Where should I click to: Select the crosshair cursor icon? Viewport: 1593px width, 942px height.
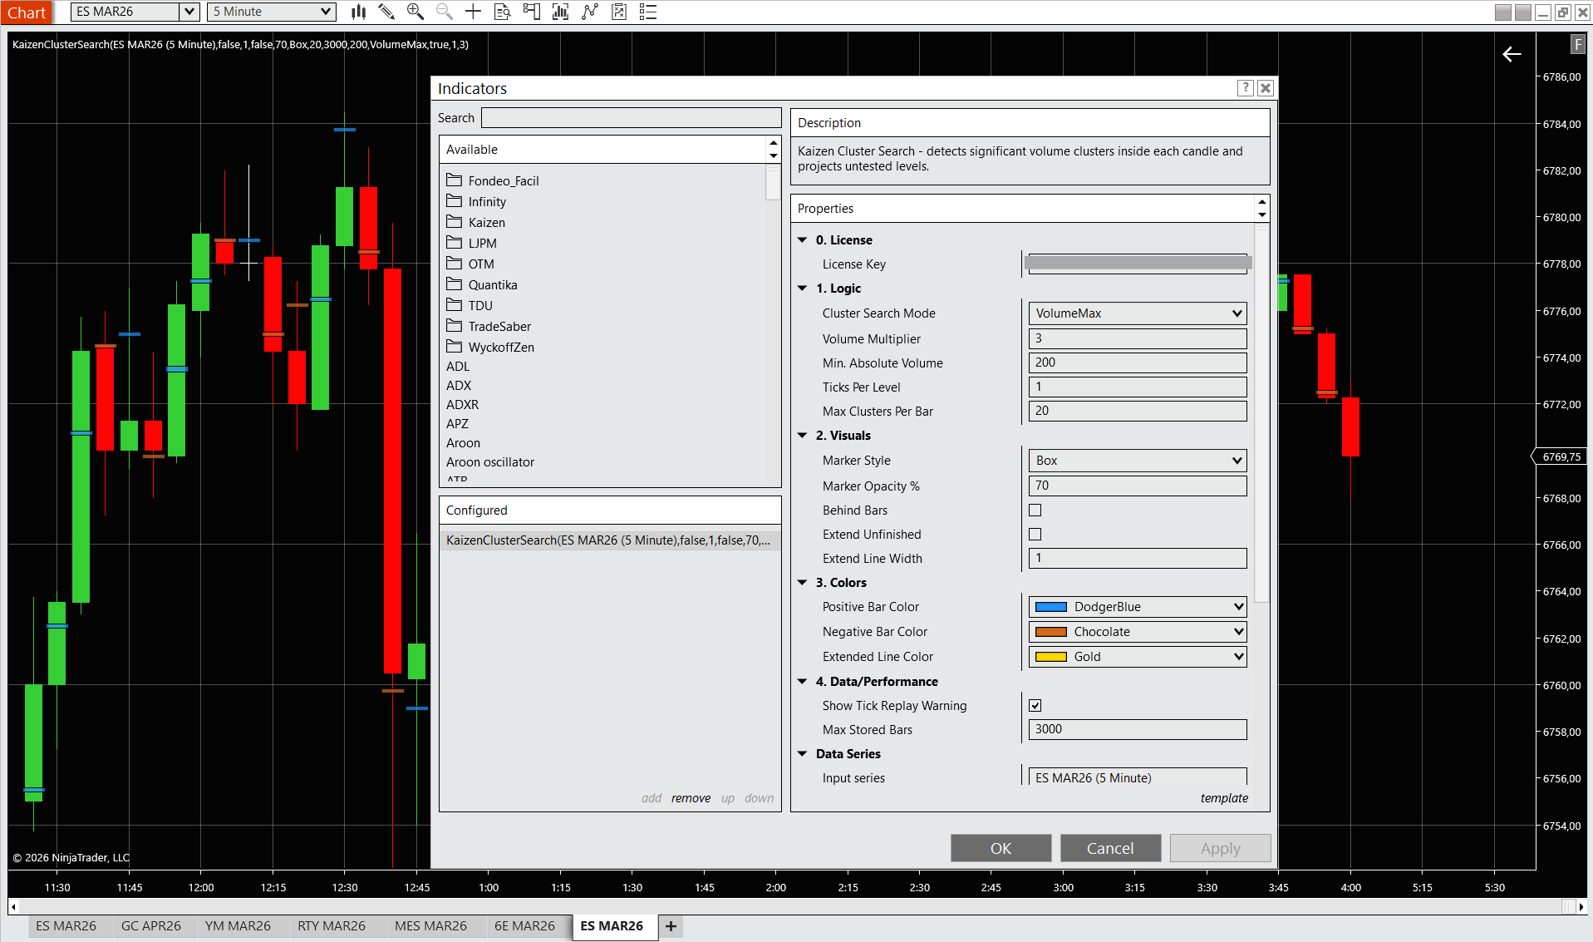tap(473, 12)
